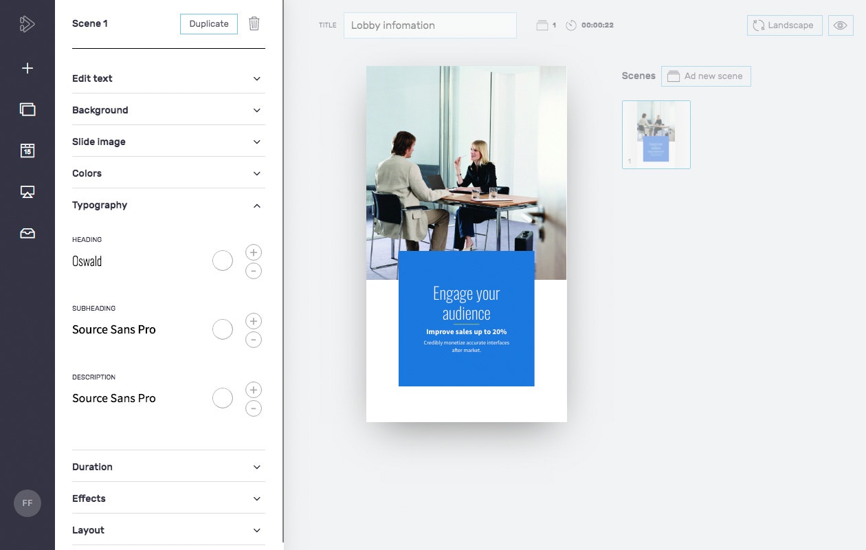Image resolution: width=866 pixels, height=550 pixels.
Task: Click the app logo in sidebar
Action: (x=27, y=24)
